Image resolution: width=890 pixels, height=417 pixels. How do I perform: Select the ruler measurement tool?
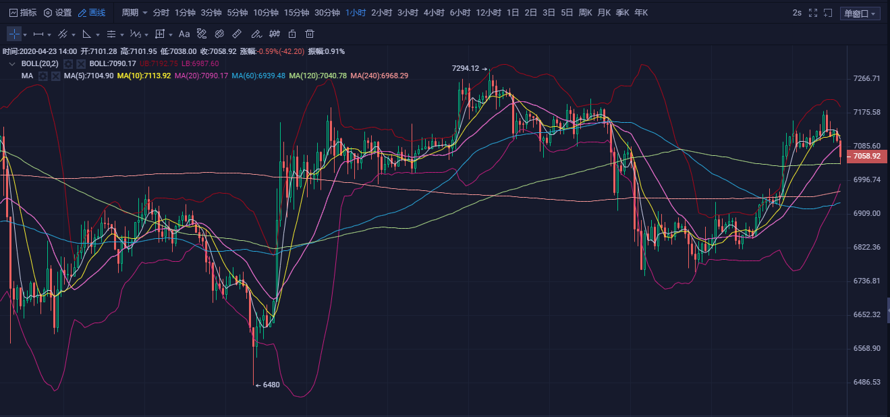pyautogui.click(x=237, y=34)
